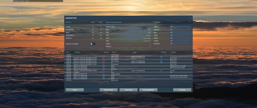Open the WEAPON filter dropdown

180,30
